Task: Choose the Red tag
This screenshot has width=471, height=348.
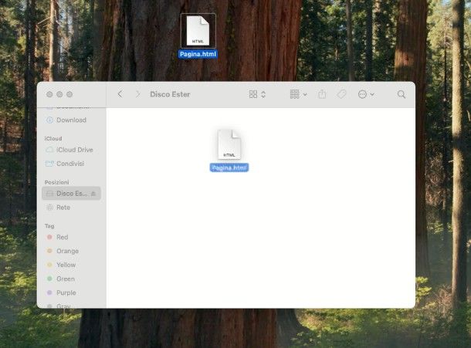Action: [x=62, y=237]
